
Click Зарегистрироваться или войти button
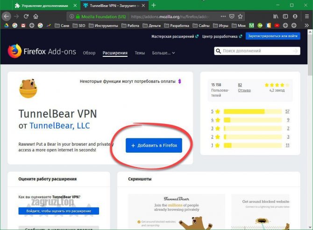click(x=273, y=36)
